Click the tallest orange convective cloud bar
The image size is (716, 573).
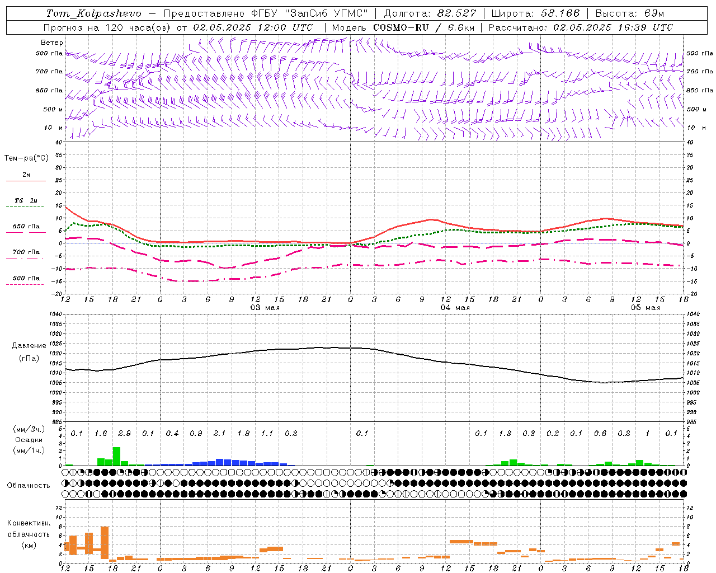[x=104, y=543]
